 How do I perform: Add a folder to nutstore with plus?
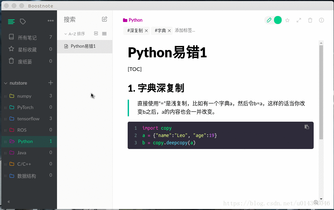[50, 83]
